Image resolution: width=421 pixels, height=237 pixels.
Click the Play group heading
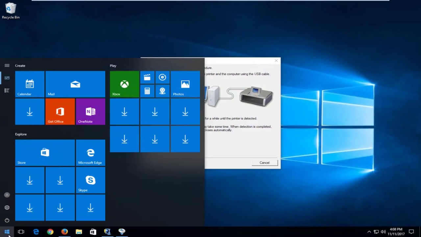113,66
